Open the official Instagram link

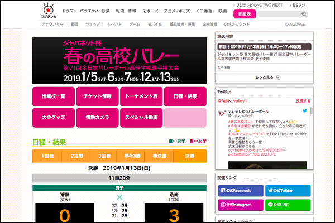coord(238,205)
